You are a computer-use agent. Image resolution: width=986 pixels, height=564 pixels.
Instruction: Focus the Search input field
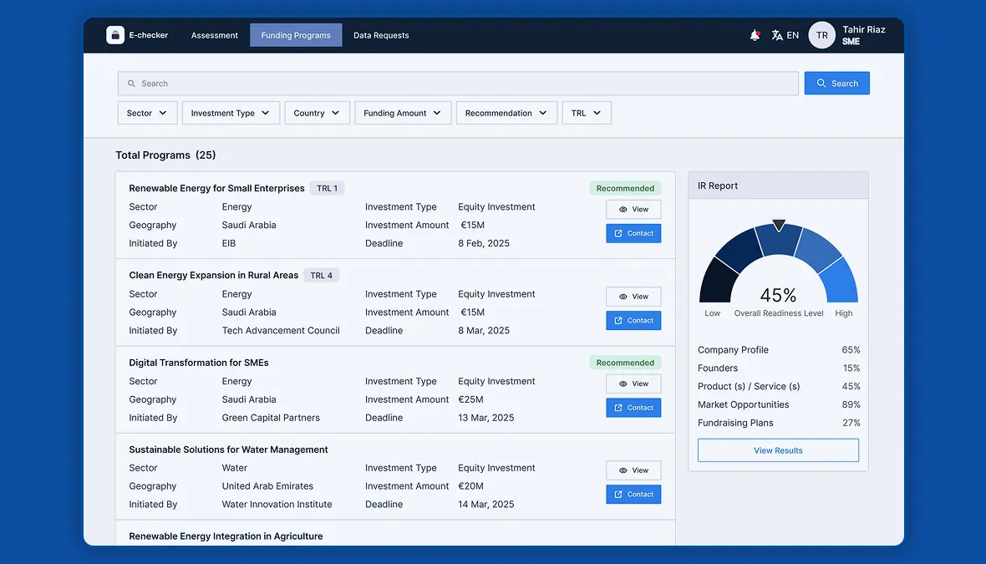click(458, 83)
